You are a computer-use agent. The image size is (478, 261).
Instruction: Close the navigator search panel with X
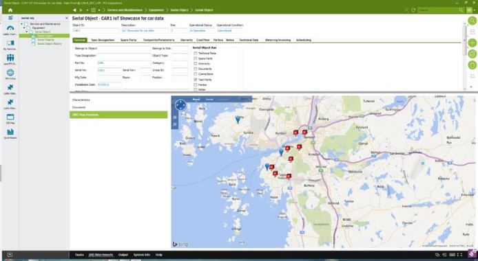pyautogui.click(x=67, y=18)
